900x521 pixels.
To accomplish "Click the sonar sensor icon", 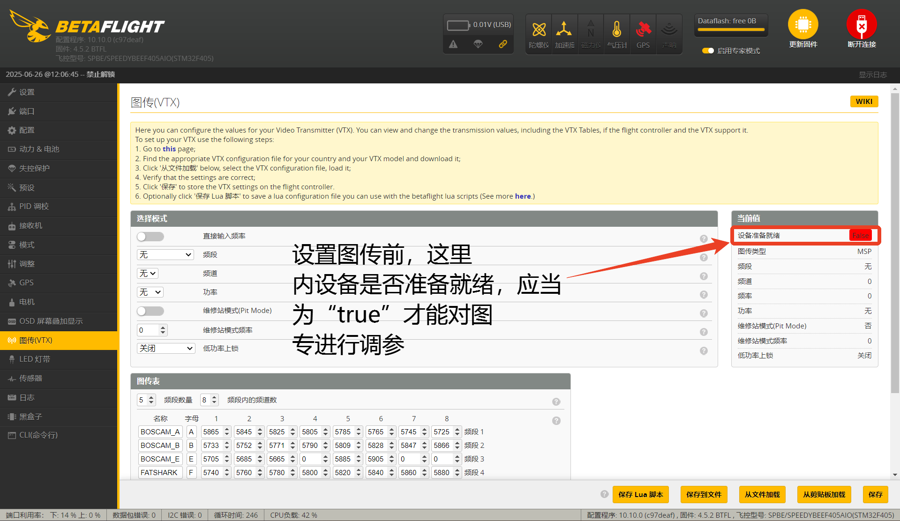I will (x=669, y=29).
